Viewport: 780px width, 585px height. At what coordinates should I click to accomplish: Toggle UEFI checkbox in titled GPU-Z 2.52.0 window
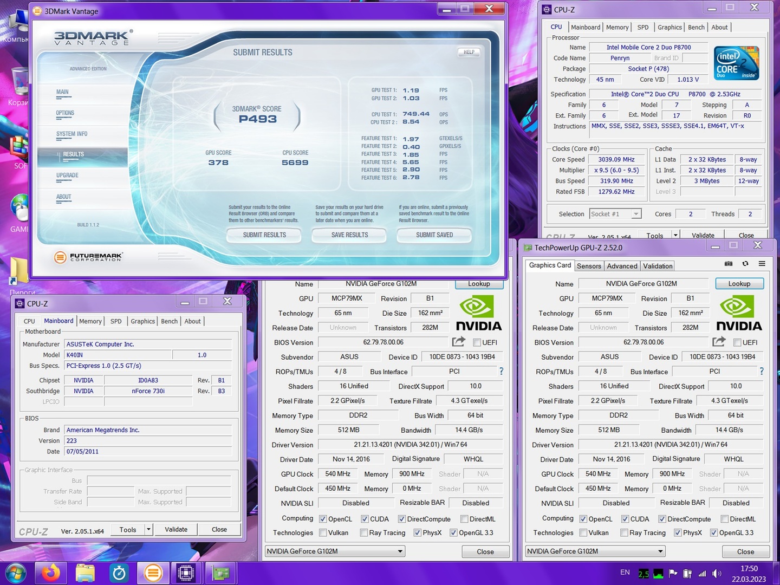coord(737,342)
